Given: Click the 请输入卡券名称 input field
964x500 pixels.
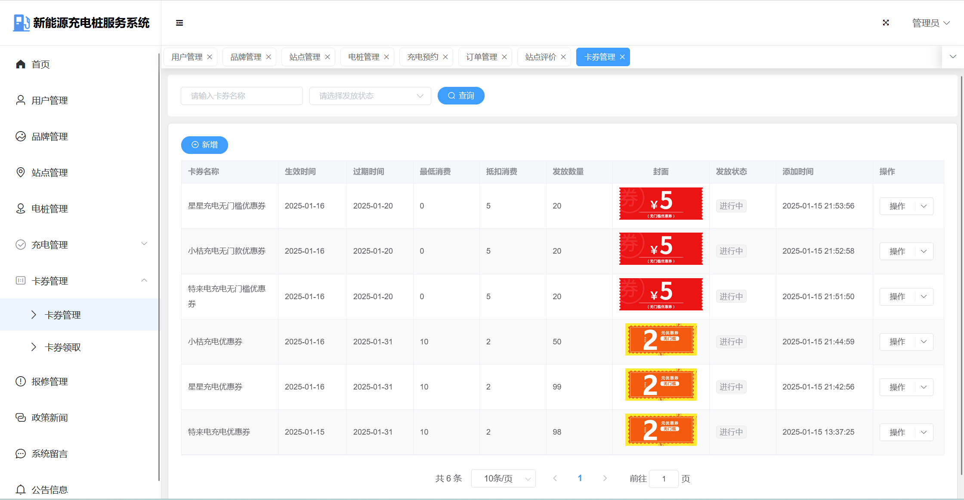Looking at the screenshot, I should point(242,96).
